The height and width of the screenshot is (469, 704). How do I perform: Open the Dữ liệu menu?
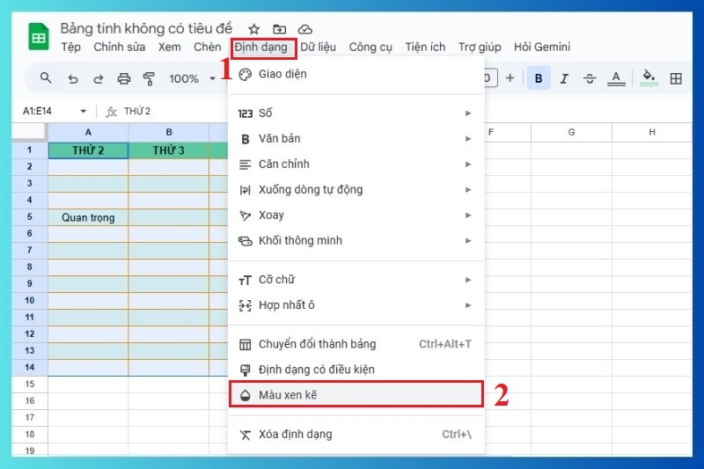click(x=318, y=48)
